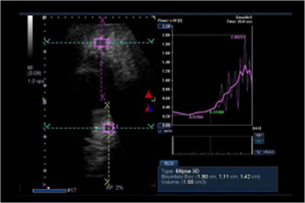The width and height of the screenshot is (305, 203).
Task: Click right green X handle on lower line
Action: [149, 128]
